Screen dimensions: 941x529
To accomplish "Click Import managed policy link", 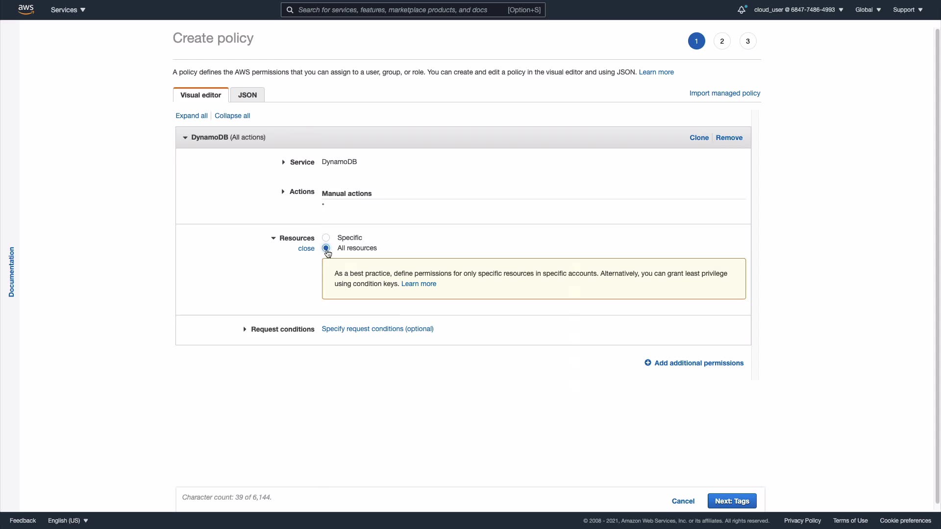I will point(724,93).
